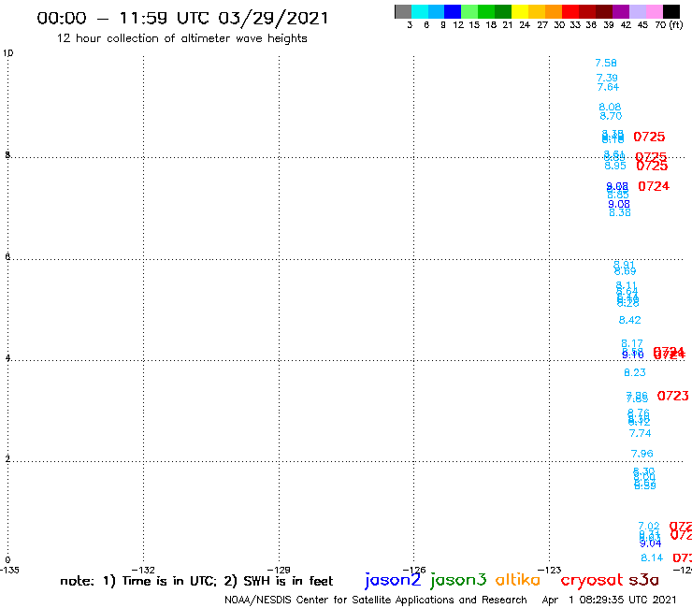Select the purple swatch in the color scale
692x608 pixels.
pos(621,11)
